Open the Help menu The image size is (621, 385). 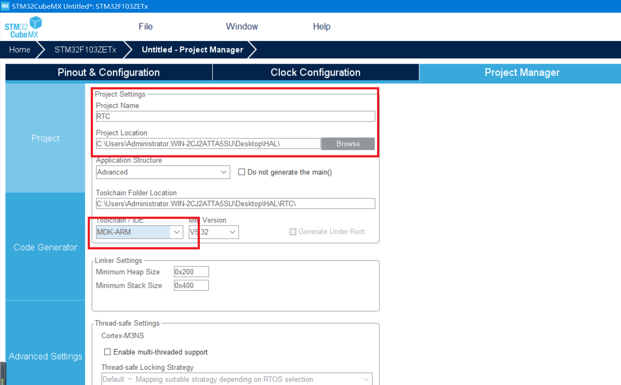[322, 27]
